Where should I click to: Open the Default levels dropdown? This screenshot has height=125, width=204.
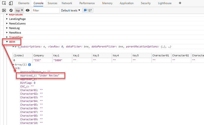pyautogui.click(x=70, y=10)
